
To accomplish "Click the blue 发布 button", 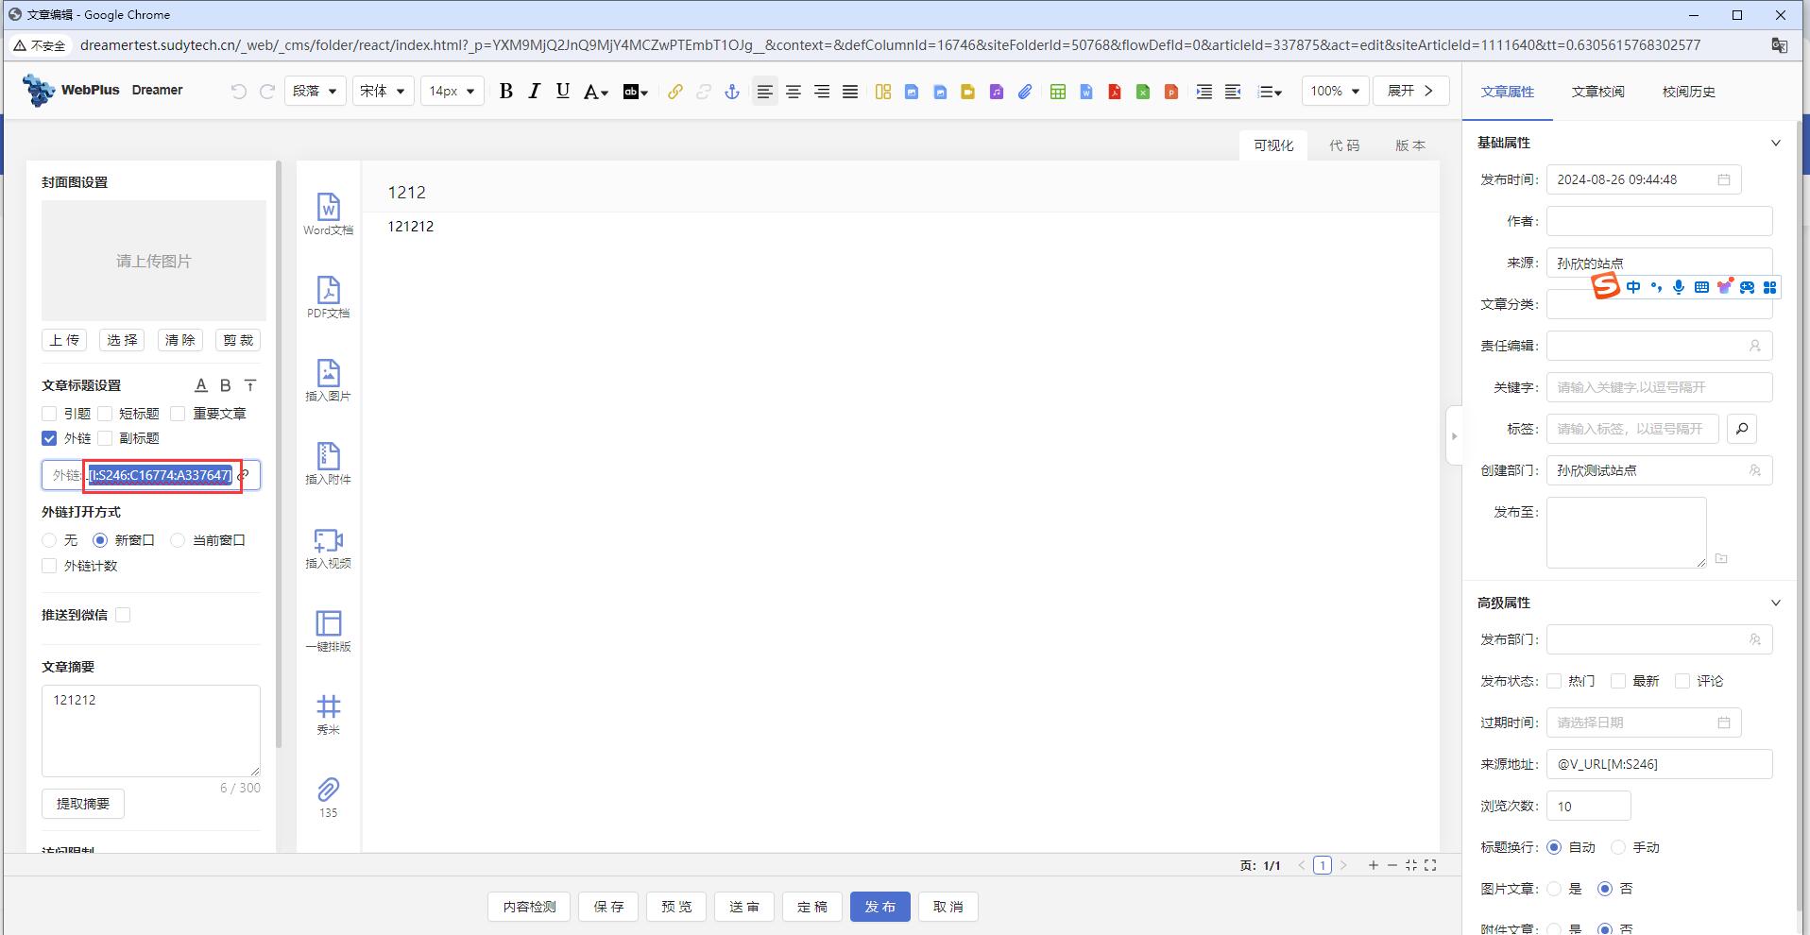I will [x=879, y=907].
